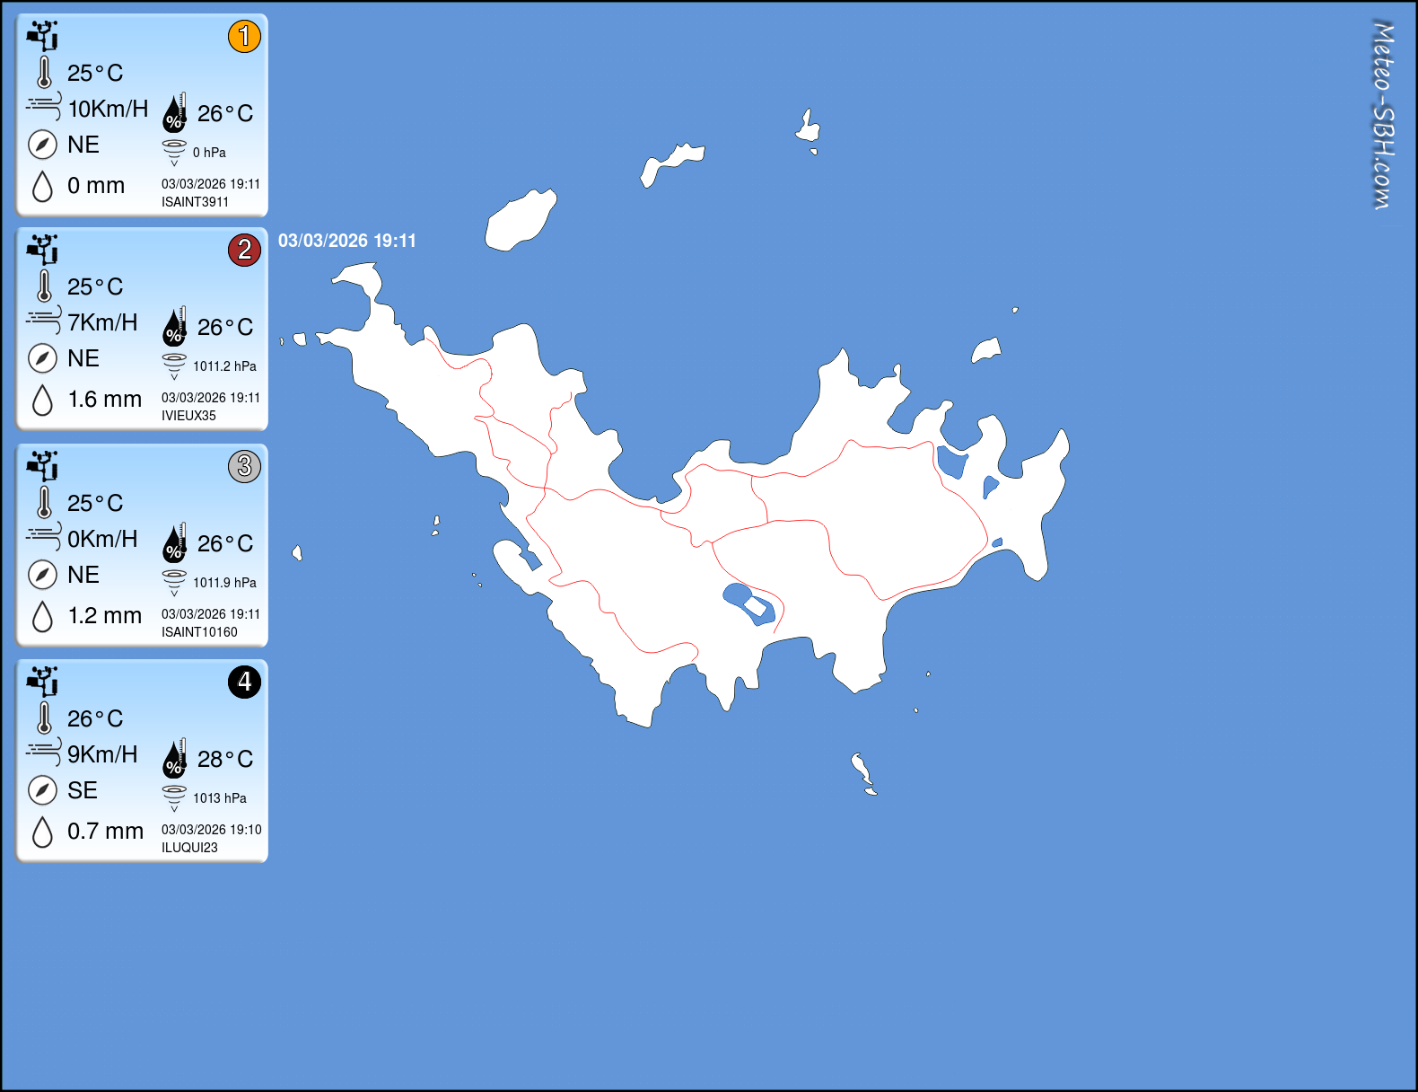Click the 10Km/H wind speed value

108,109
